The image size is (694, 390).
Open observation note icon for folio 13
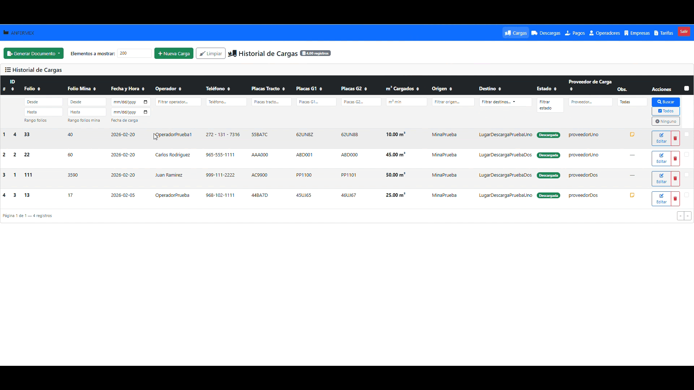tap(632, 195)
